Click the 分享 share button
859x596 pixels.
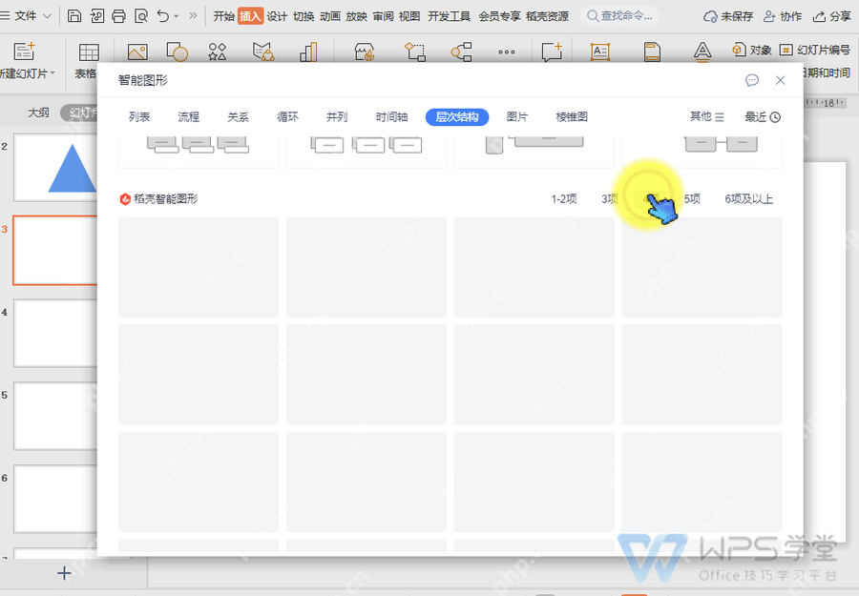pos(831,16)
